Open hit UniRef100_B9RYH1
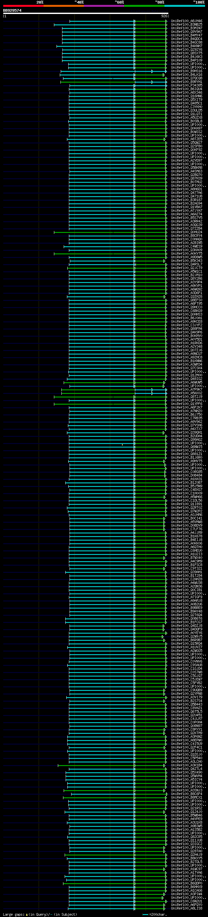Screen dimensions: 208x917 (x=187, y=82)
